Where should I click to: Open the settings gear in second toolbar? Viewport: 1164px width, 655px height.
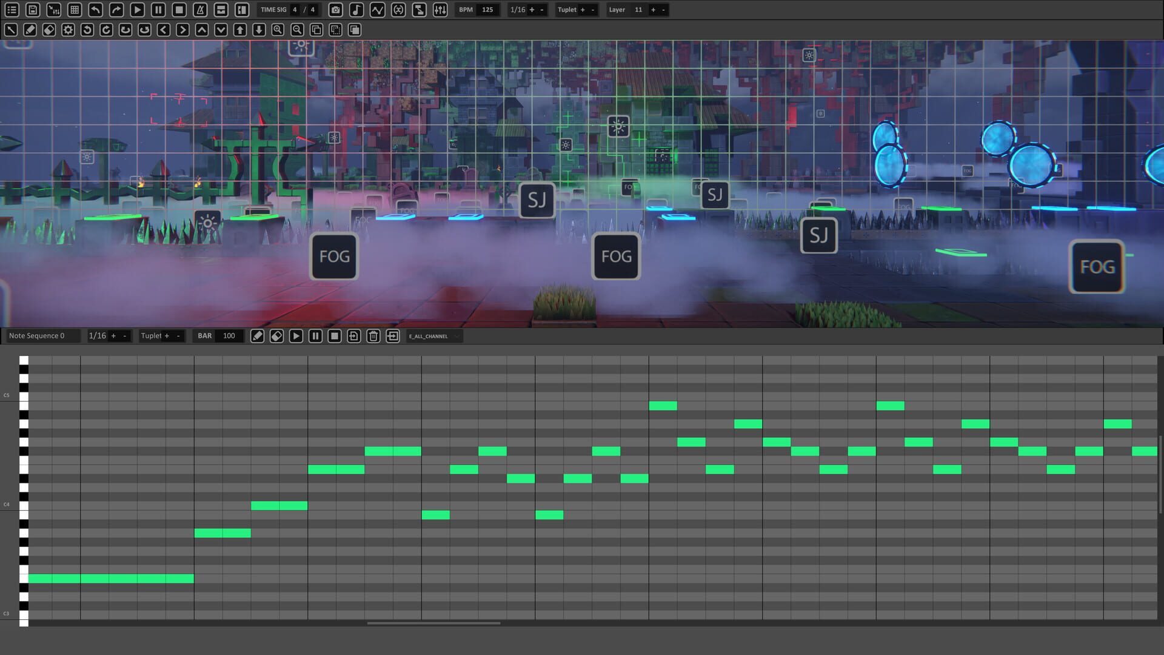tap(68, 30)
